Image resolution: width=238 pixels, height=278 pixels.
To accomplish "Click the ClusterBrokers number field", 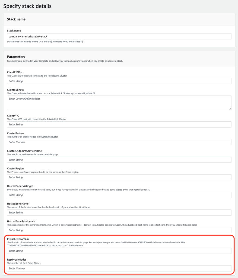I will [x=119, y=142].
